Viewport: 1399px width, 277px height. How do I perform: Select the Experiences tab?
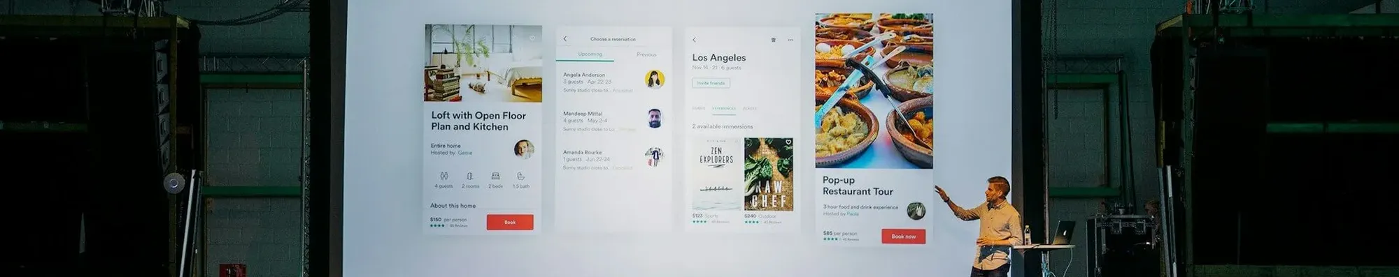pos(724,109)
